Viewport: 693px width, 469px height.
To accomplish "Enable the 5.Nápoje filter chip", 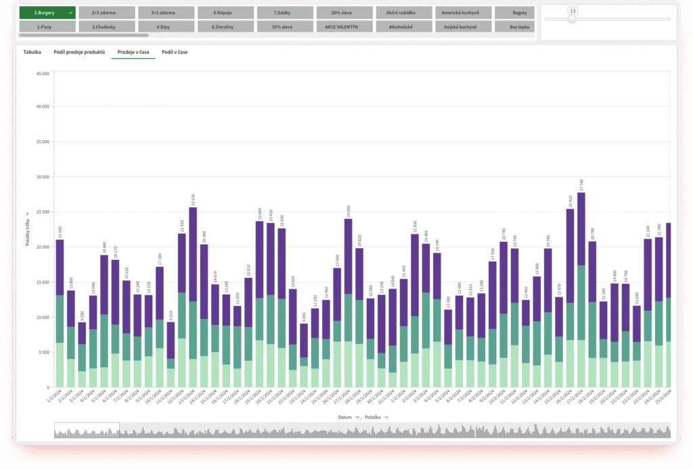I will [225, 12].
